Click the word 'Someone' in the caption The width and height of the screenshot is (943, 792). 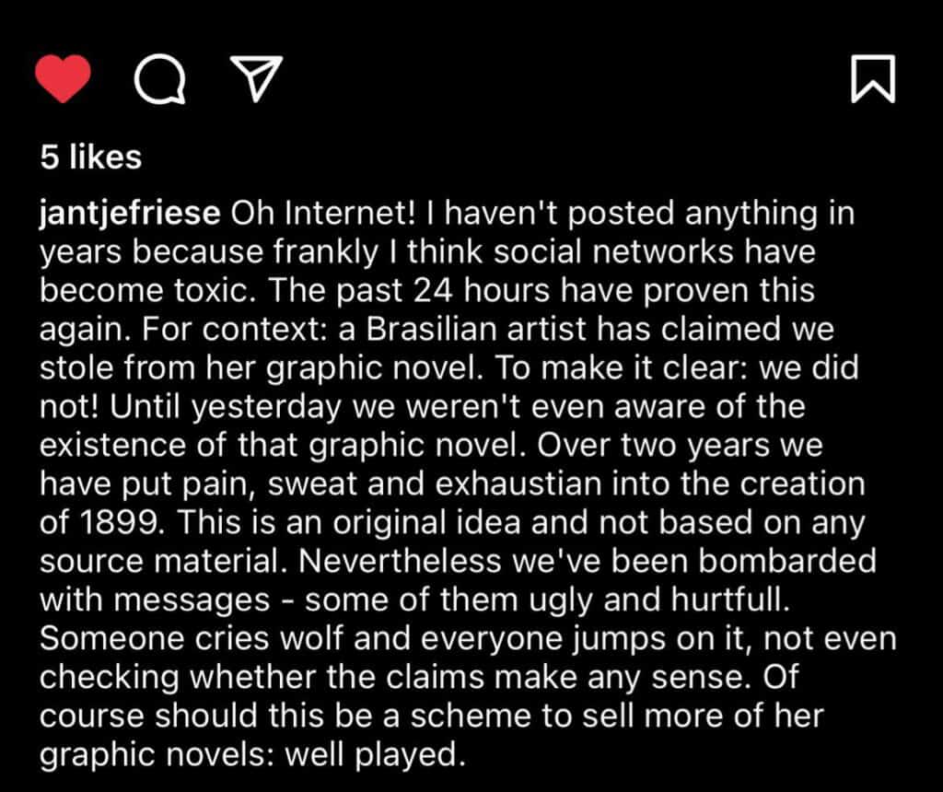click(x=111, y=637)
